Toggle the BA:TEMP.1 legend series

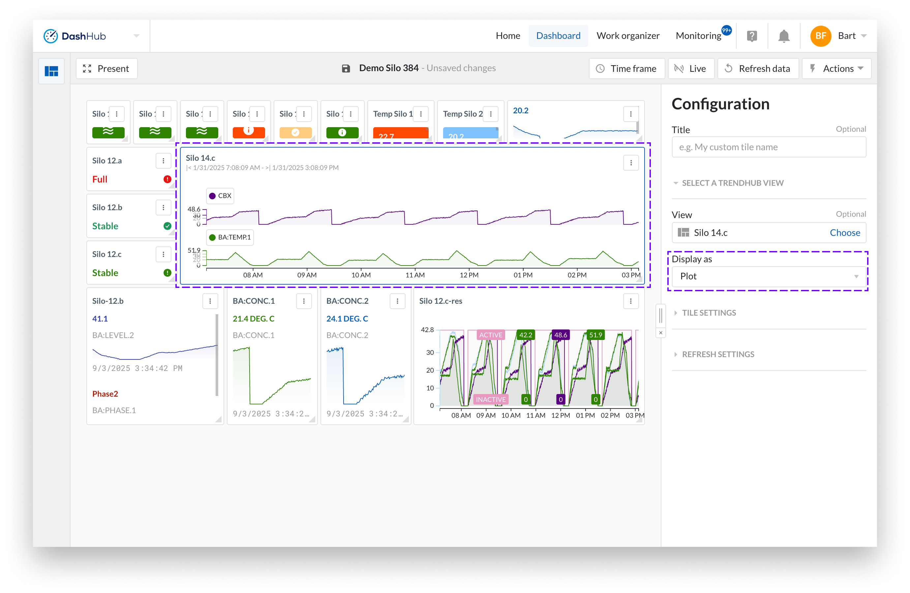coord(230,237)
